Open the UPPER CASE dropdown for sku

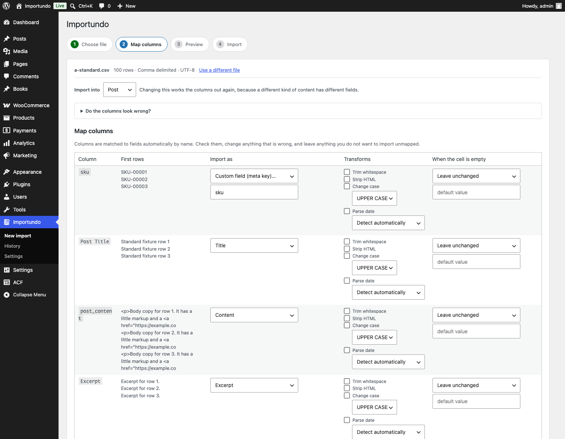[x=374, y=198]
